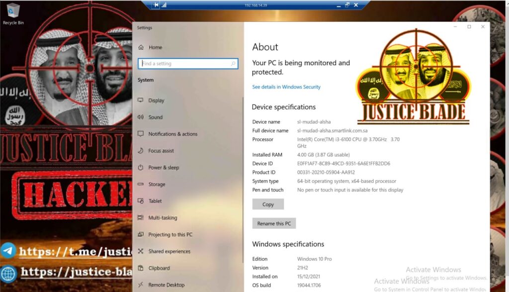Click the signal strength icon on the connection bar

[164, 5]
